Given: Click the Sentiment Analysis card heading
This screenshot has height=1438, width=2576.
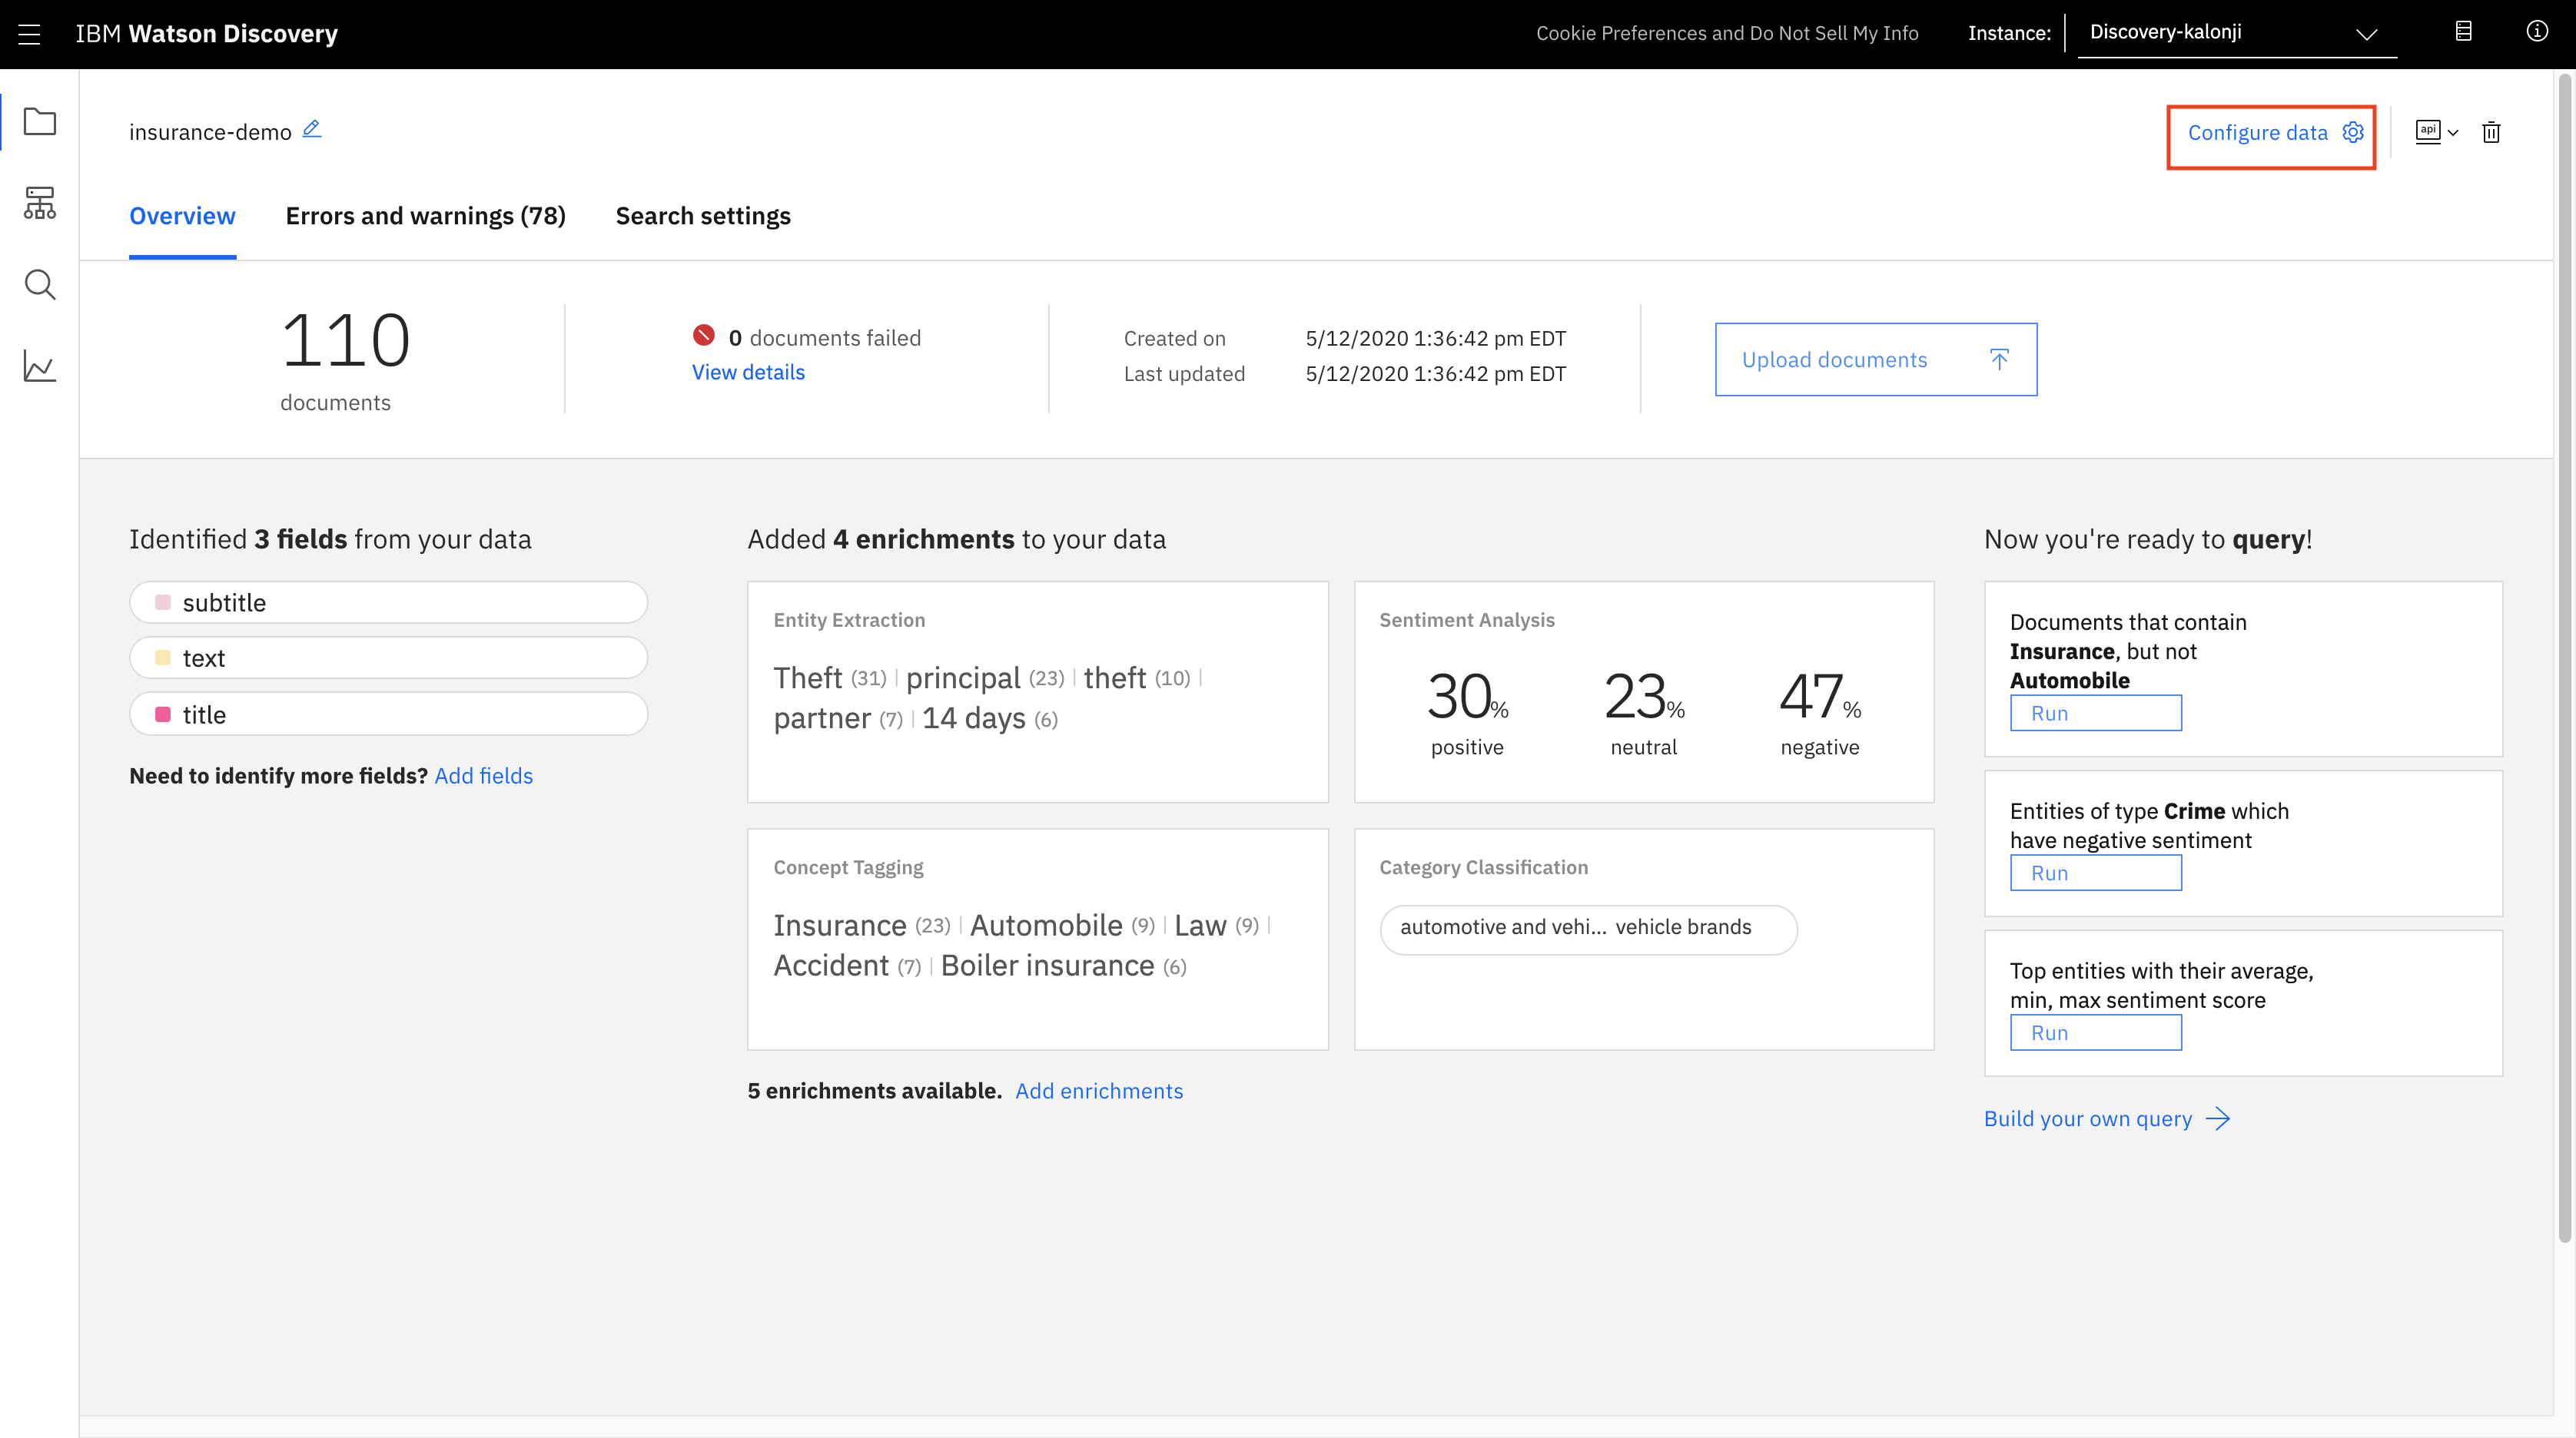Looking at the screenshot, I should point(1467,620).
